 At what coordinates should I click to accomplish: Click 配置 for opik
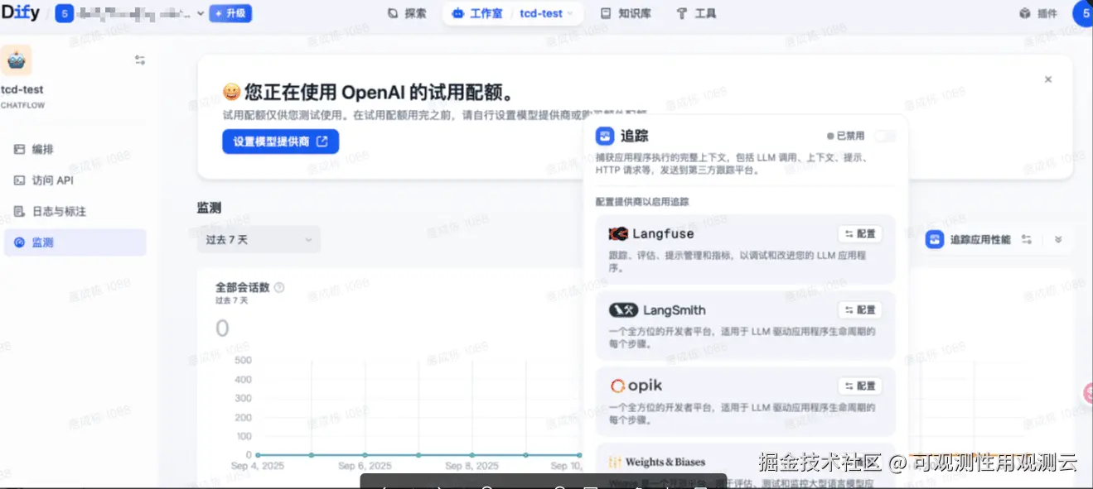tap(860, 386)
